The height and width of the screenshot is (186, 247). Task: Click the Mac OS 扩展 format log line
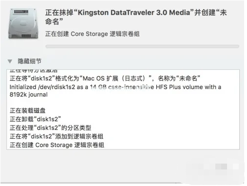click(x=105, y=78)
